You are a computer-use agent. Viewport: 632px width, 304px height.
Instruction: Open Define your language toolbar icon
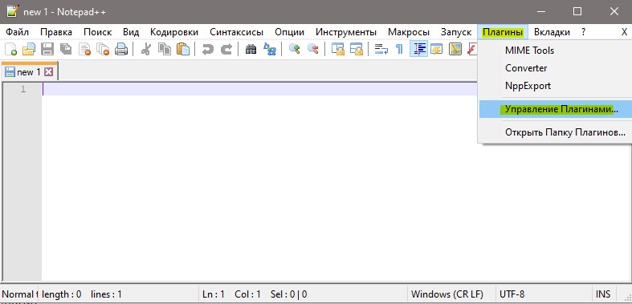pos(437,49)
